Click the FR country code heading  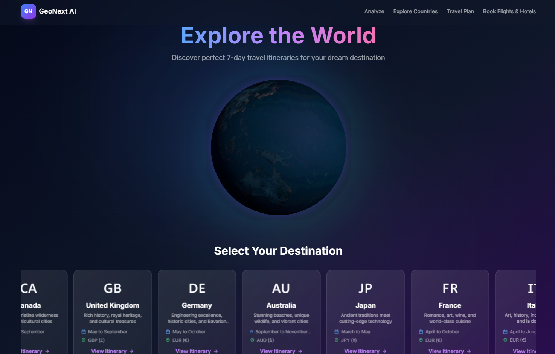pos(450,288)
